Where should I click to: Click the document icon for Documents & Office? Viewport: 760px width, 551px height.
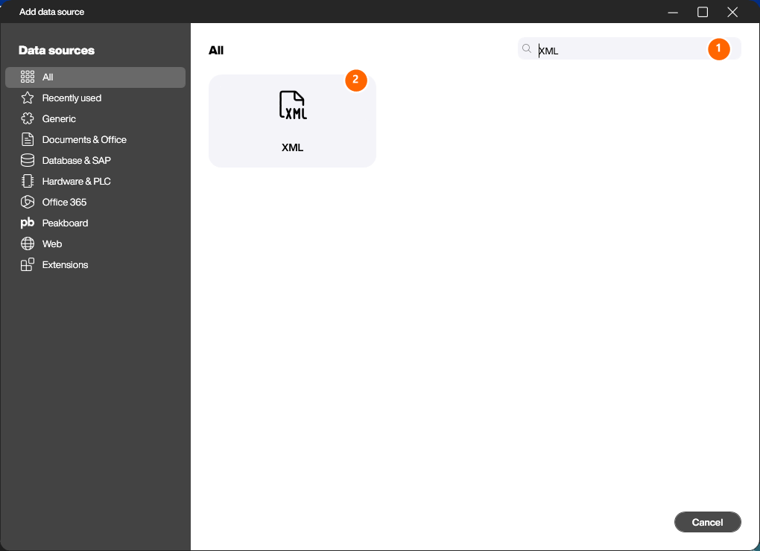28,139
